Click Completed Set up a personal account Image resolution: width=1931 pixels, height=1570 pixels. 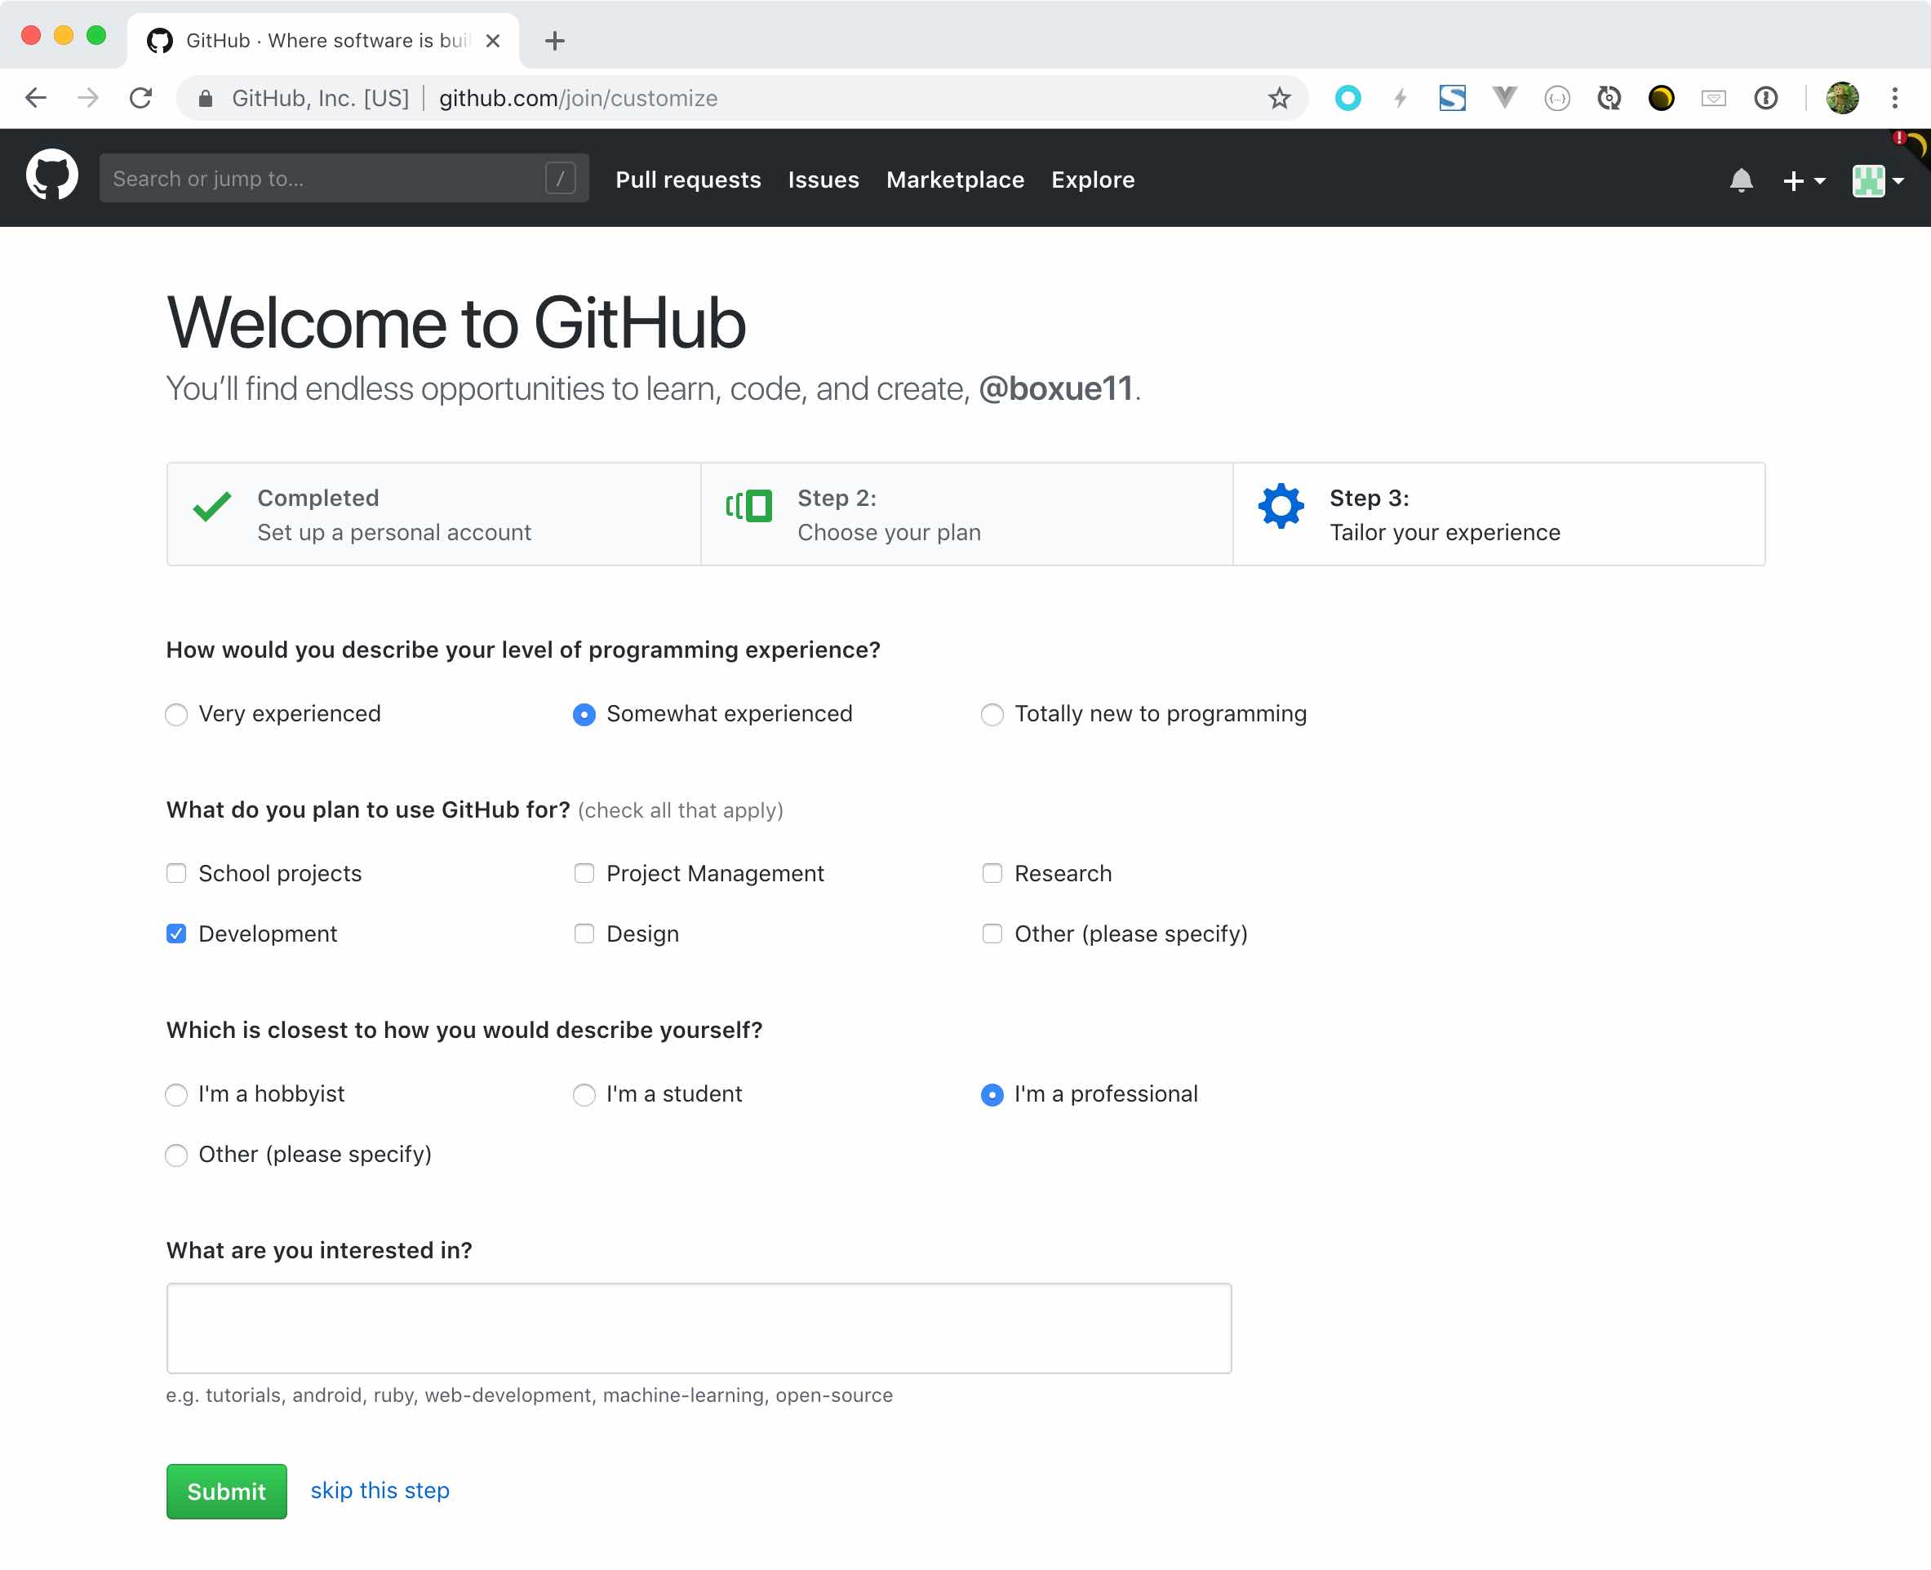[434, 515]
